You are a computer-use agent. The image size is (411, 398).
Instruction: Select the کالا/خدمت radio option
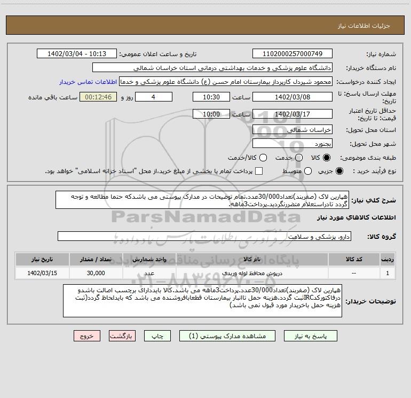(263, 158)
